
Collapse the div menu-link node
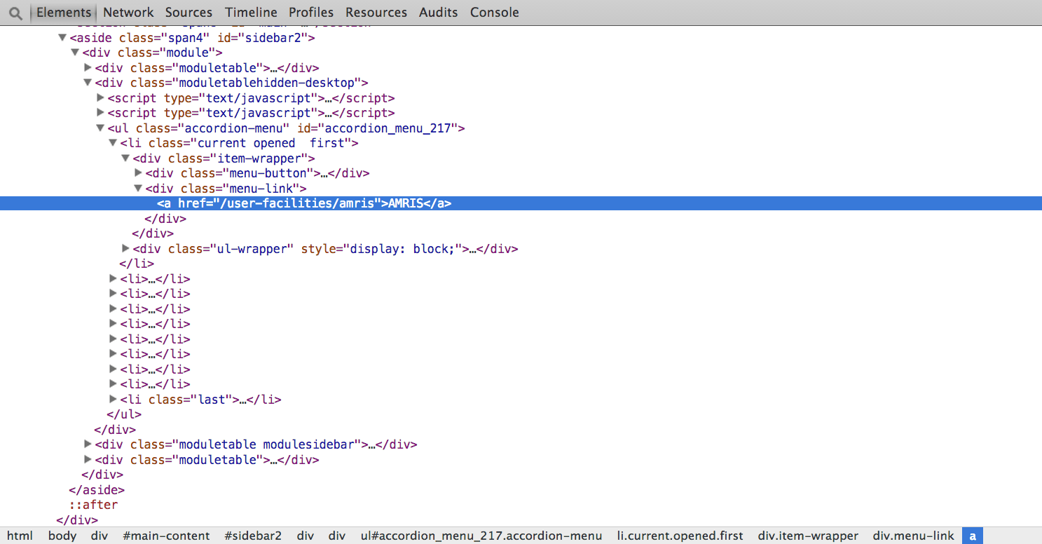[x=139, y=189]
